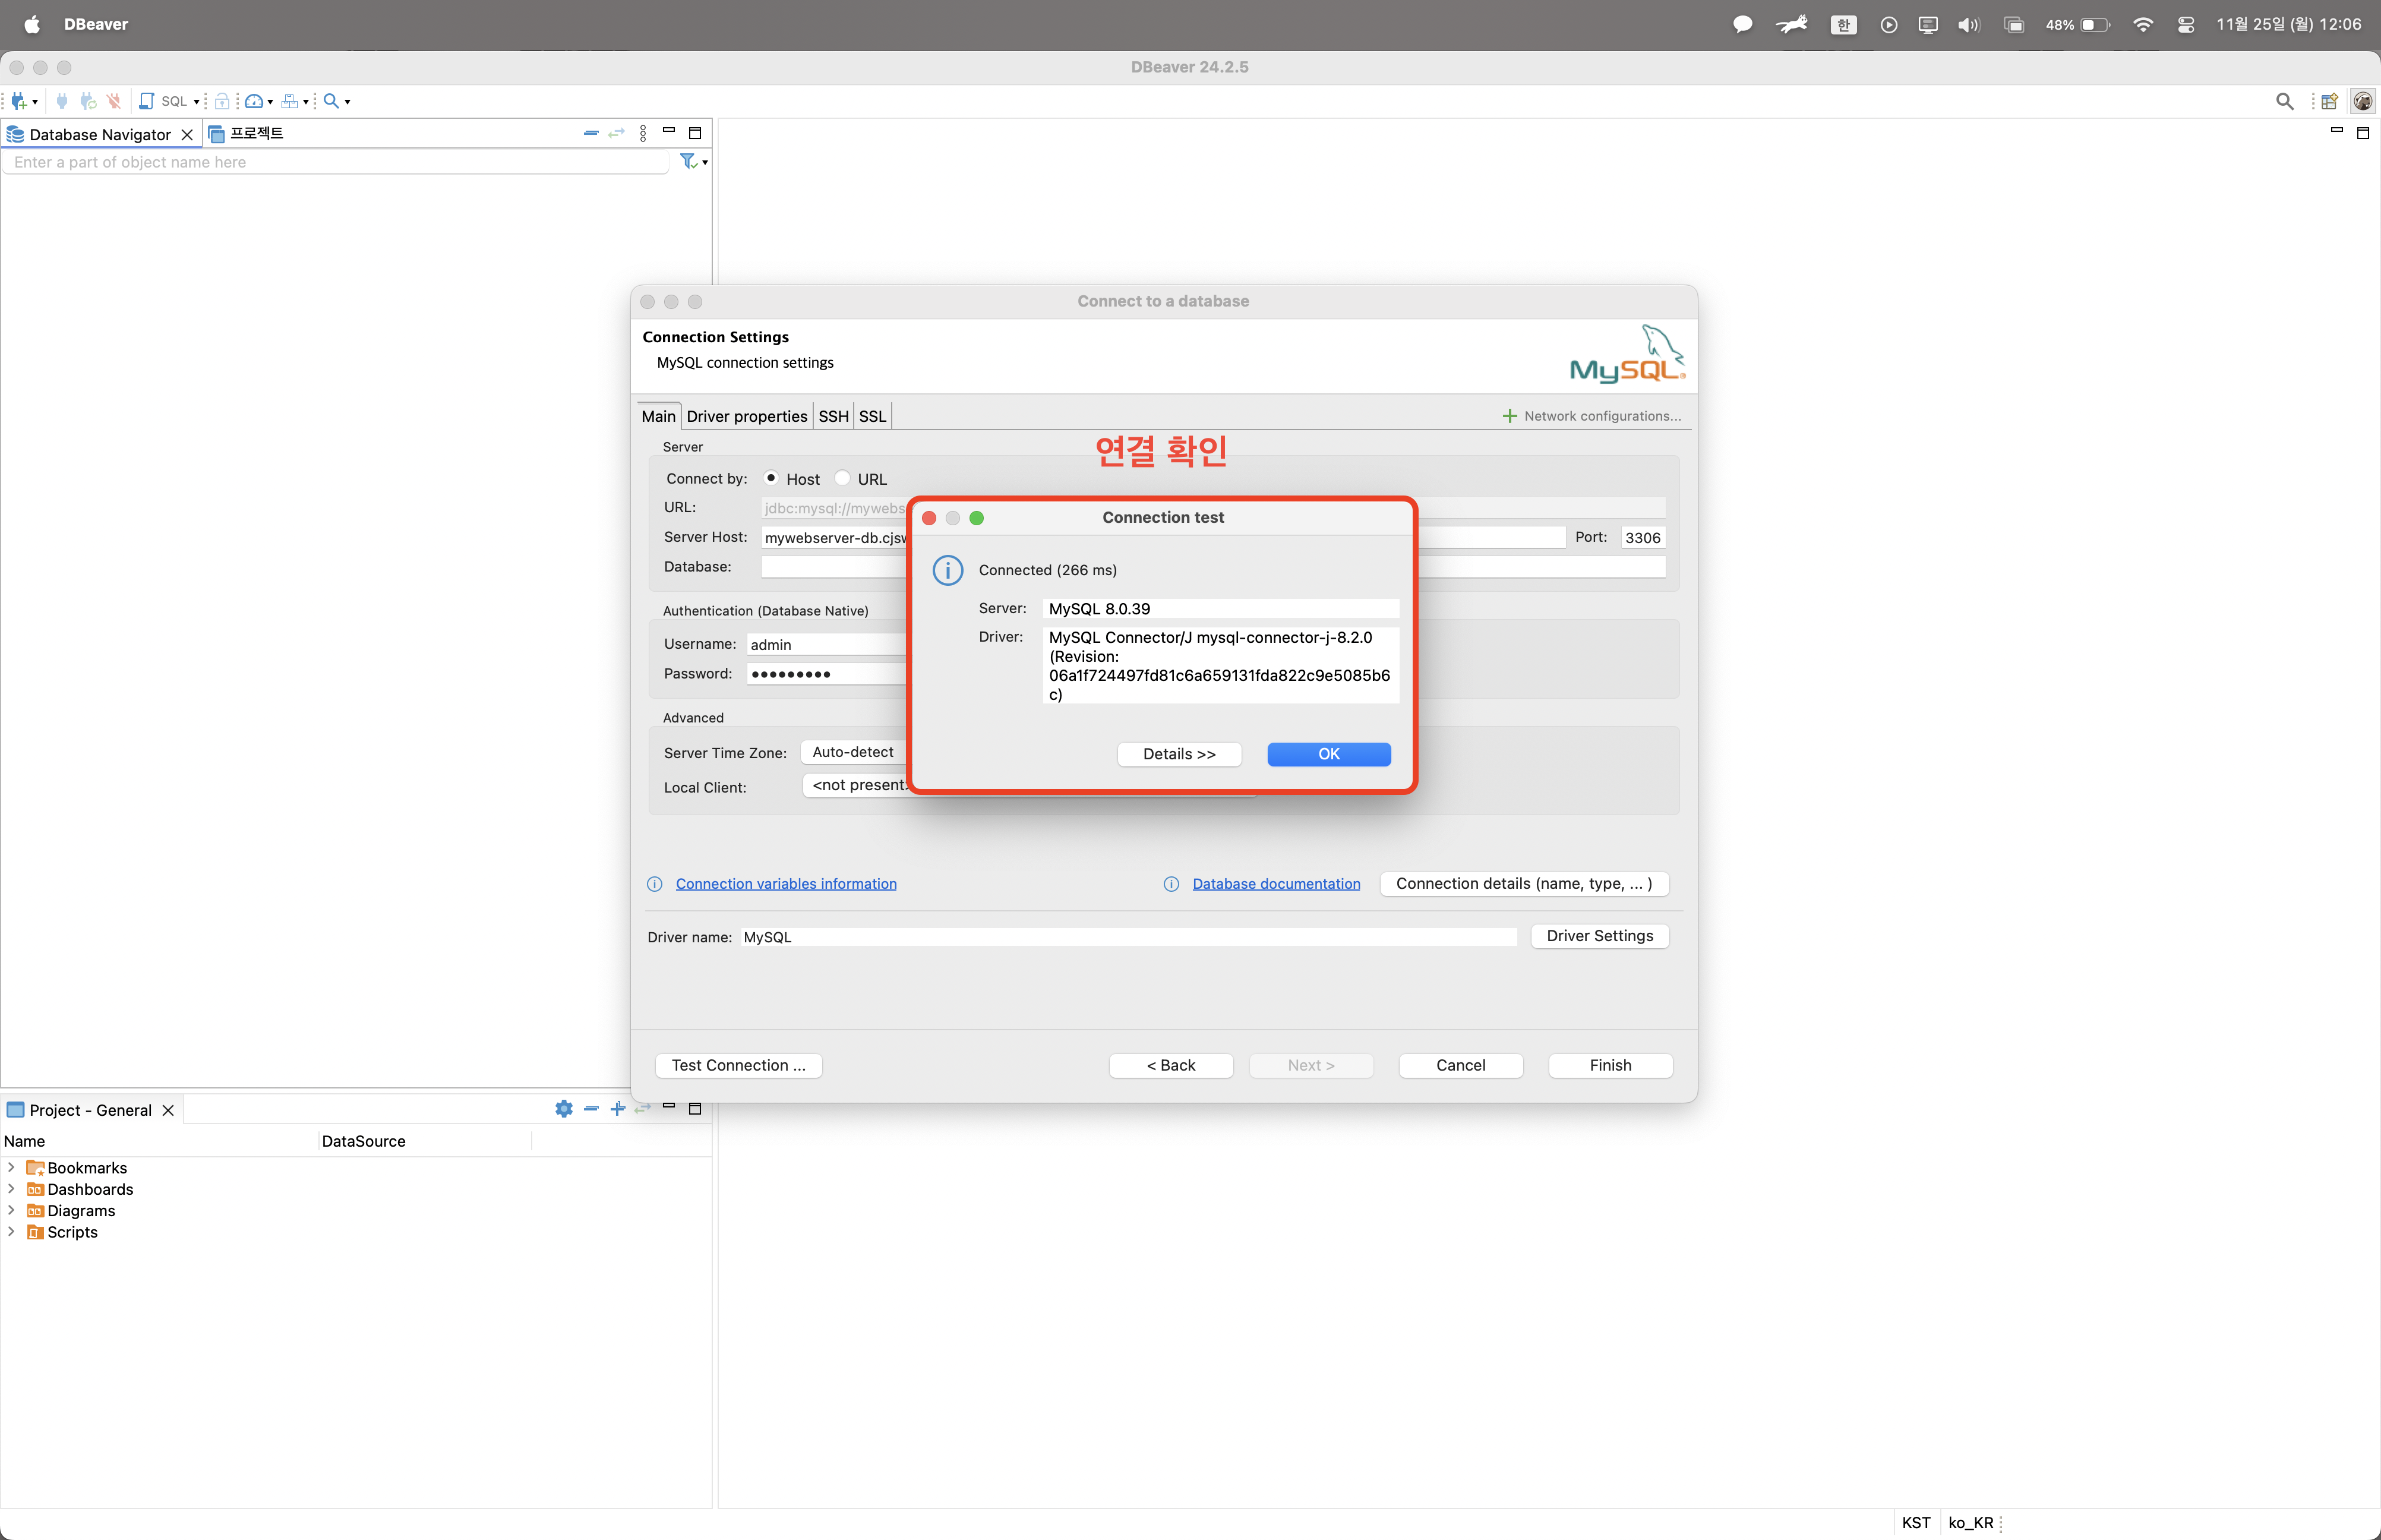Open SQL Editor script icon
Viewport: 2381px width, 1540px height.
pyautogui.click(x=147, y=101)
